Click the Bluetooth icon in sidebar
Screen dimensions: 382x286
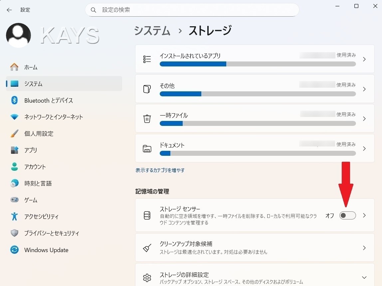coord(14,100)
